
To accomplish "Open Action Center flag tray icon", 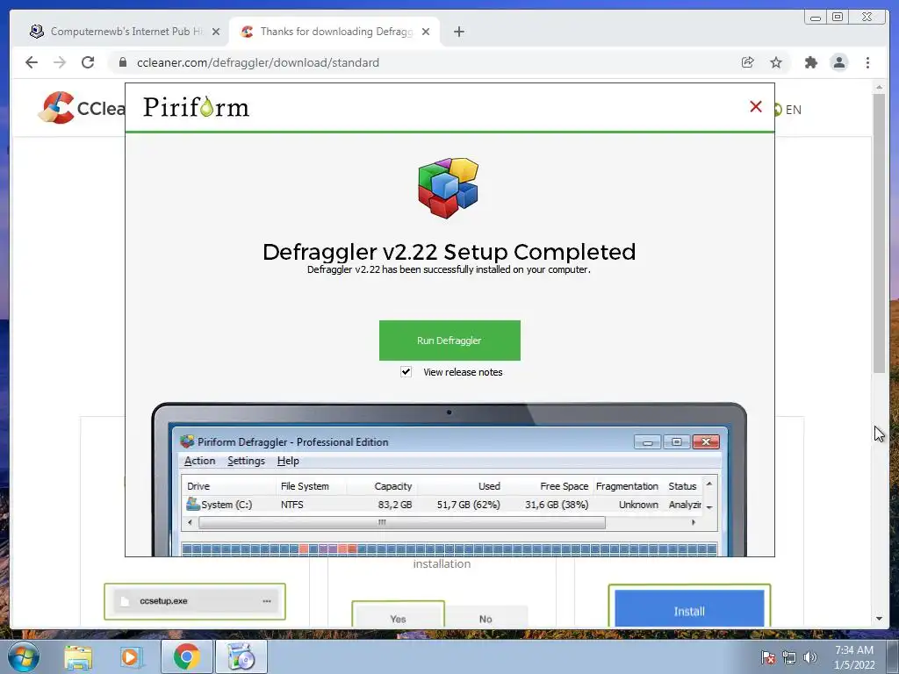I will pos(768,657).
